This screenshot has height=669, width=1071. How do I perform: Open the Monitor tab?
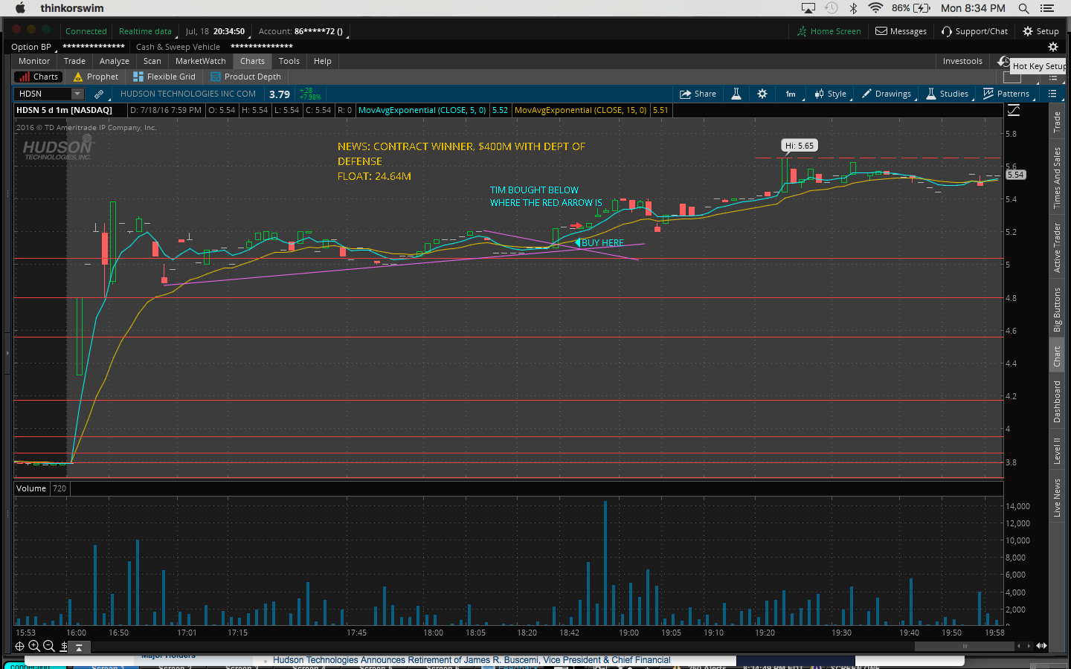pyautogui.click(x=34, y=61)
